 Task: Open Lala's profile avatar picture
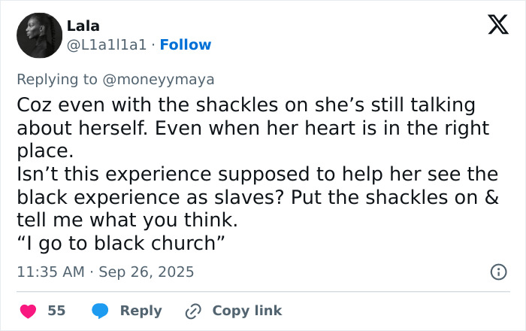[x=40, y=35]
